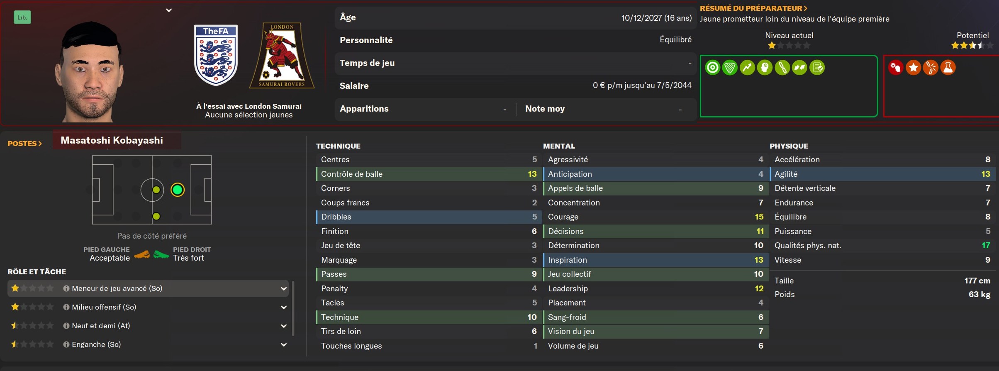Click the document checkmark strength icon

pos(817,67)
